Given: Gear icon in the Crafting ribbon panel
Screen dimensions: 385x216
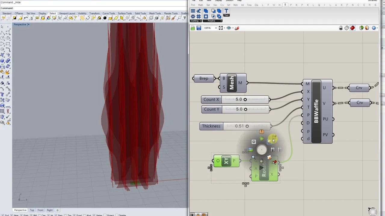Looking at the screenshot, I should click(x=193, y=16).
